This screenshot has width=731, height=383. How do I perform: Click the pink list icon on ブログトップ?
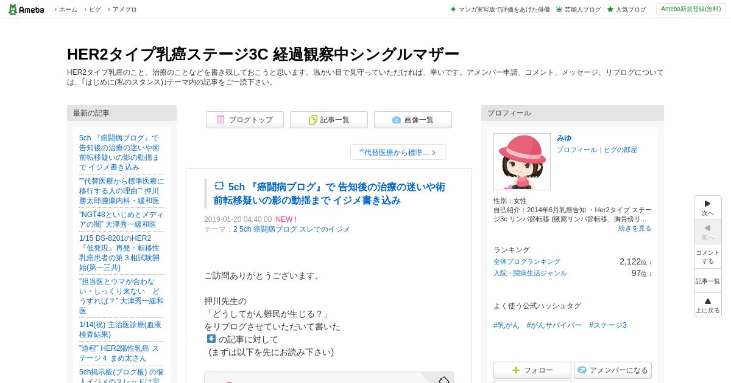pyautogui.click(x=221, y=120)
